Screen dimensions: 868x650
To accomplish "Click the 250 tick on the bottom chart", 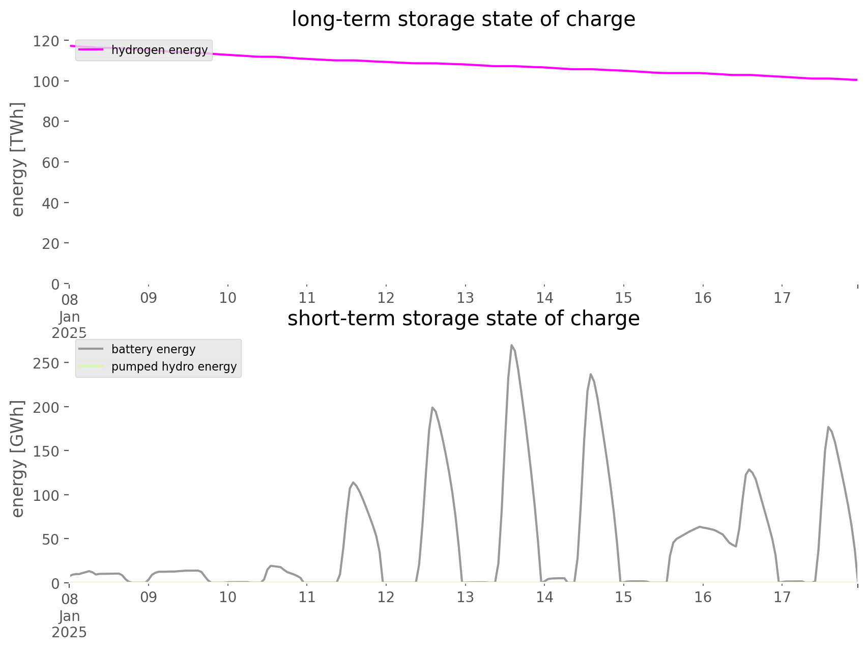I will pyautogui.click(x=47, y=363).
